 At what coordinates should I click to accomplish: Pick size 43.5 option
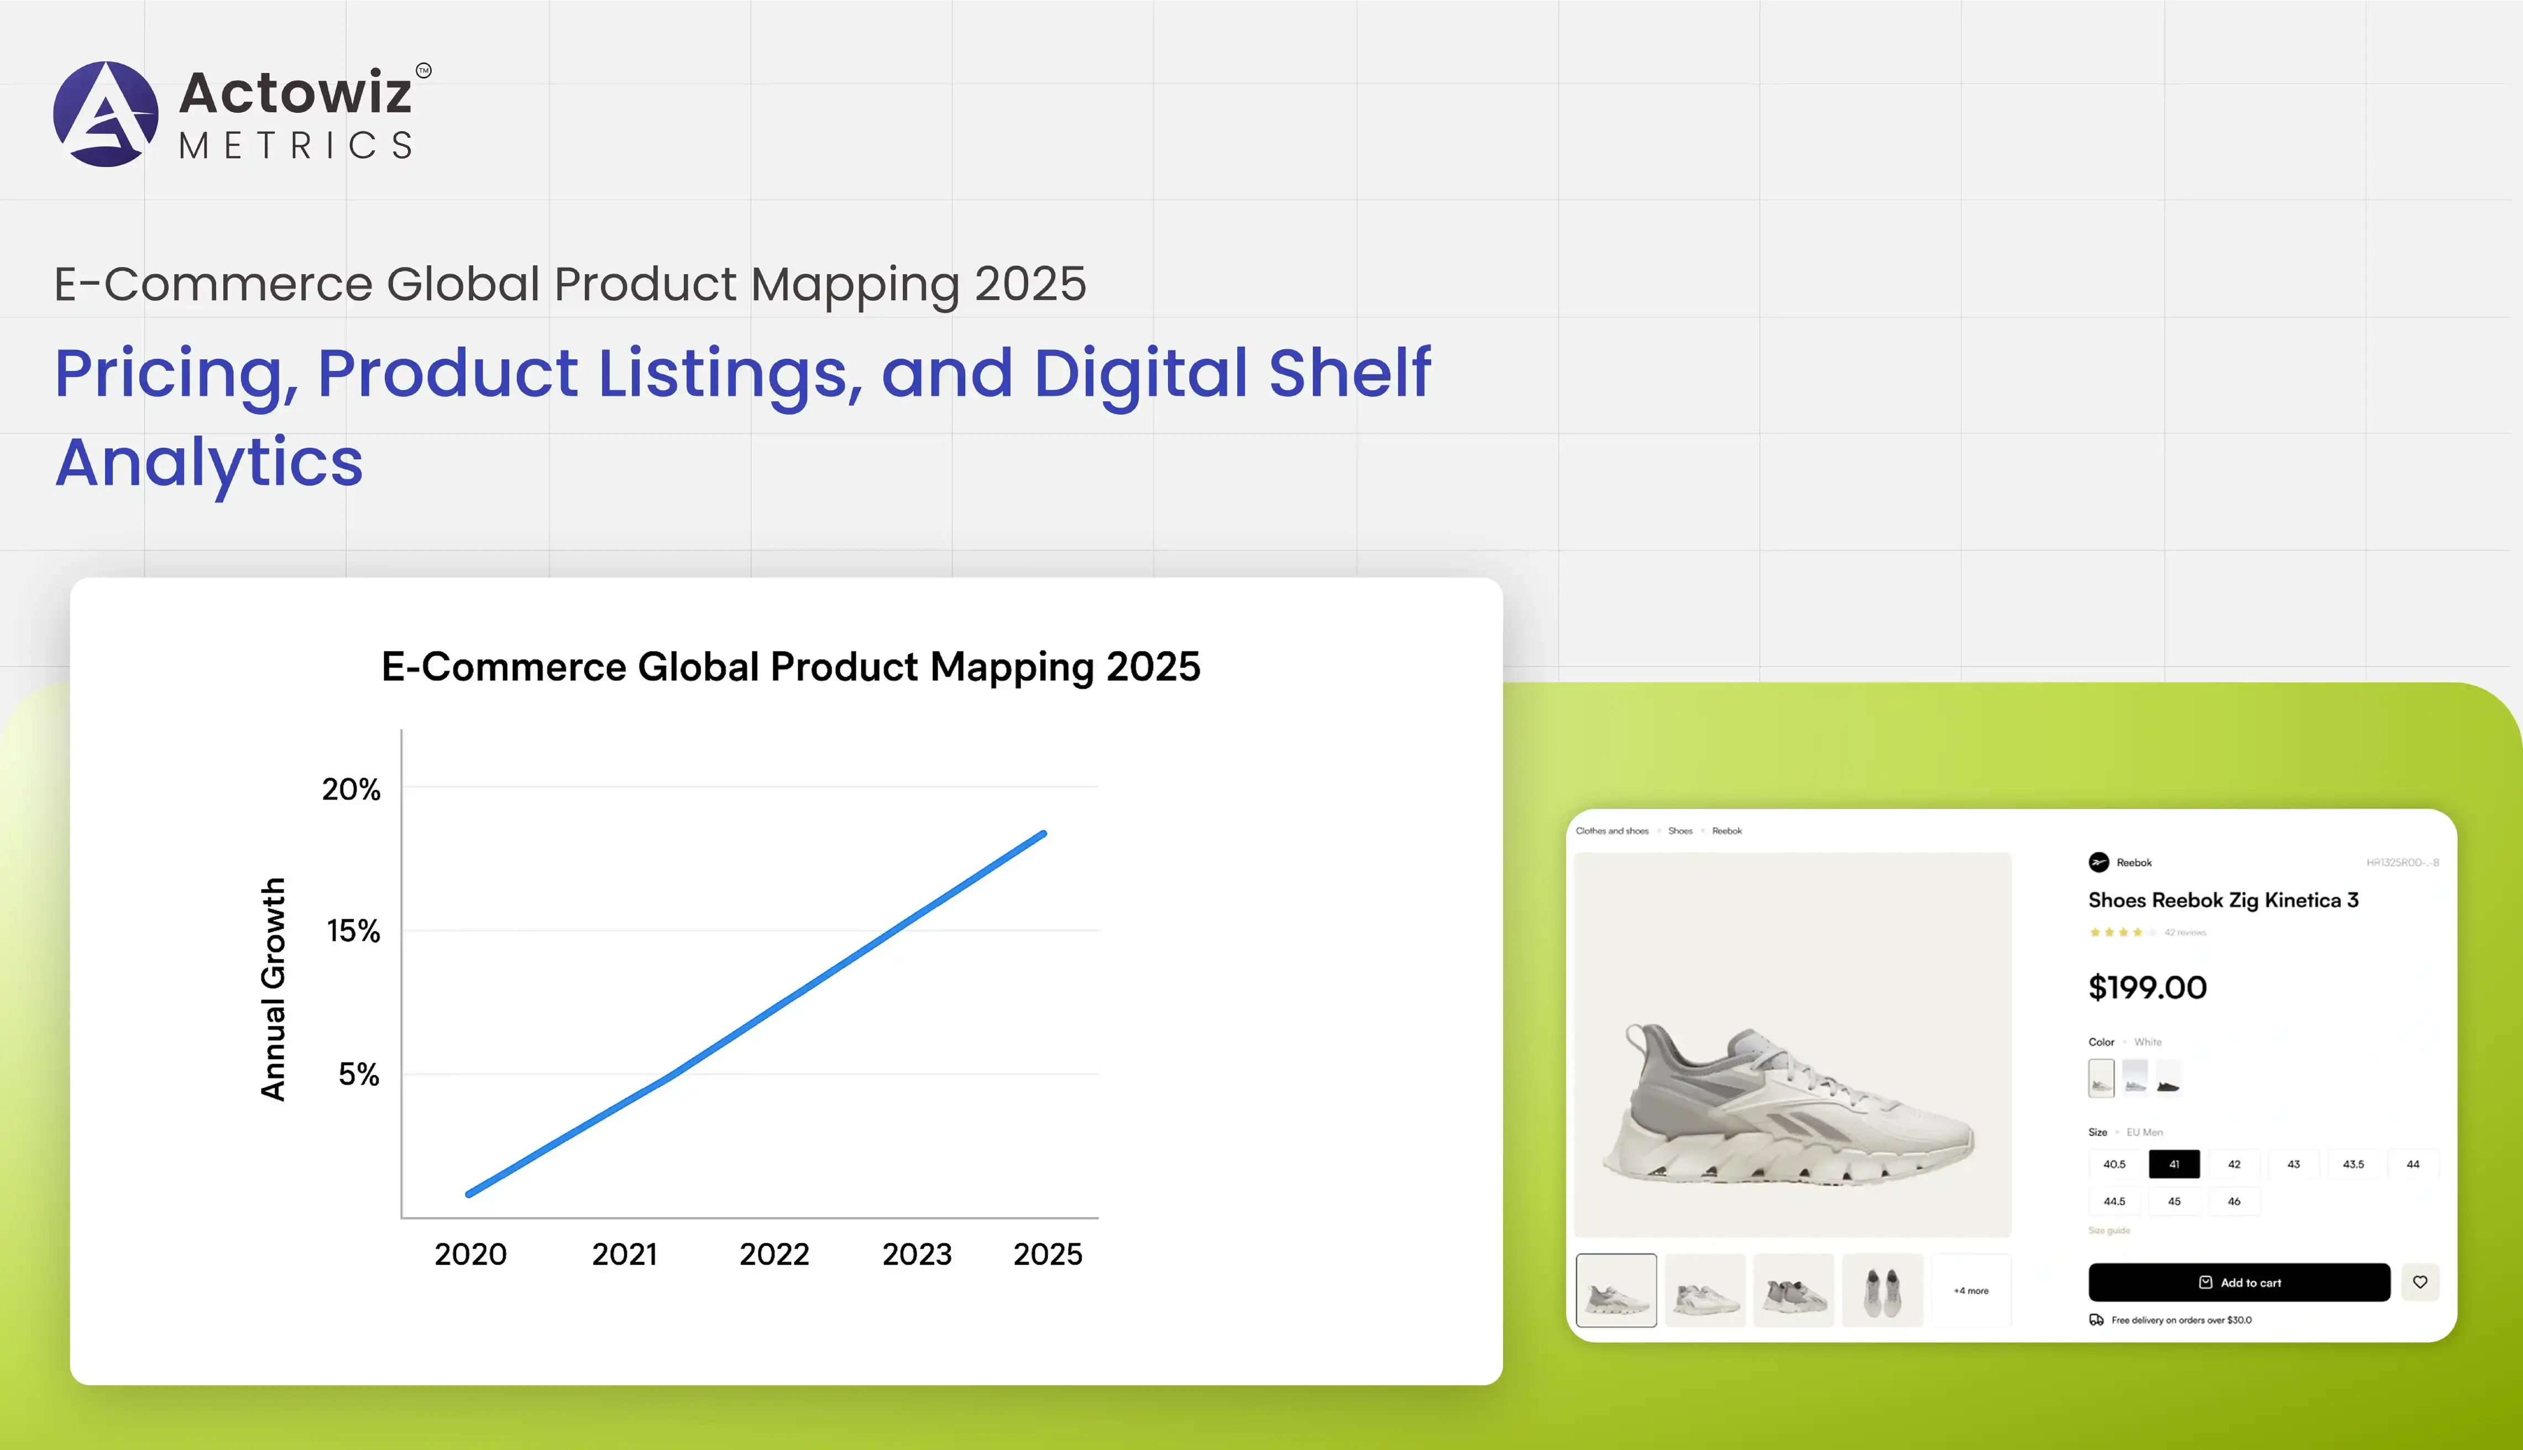click(x=2353, y=1164)
